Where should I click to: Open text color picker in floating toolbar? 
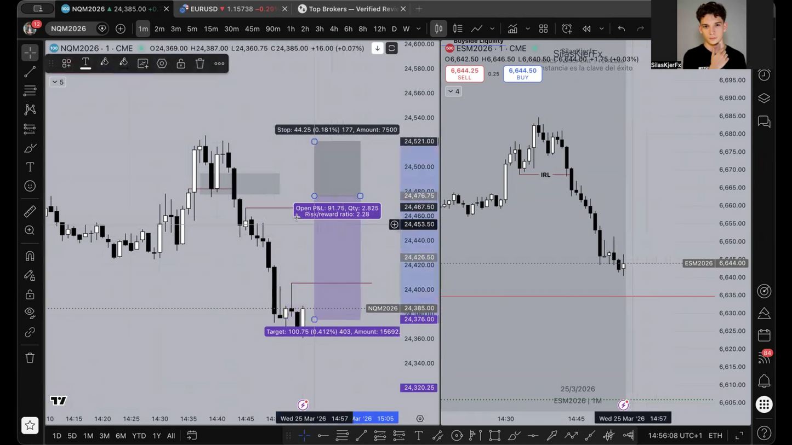(x=86, y=63)
